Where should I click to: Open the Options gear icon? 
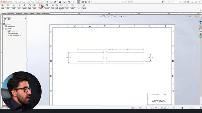coord(89,2)
